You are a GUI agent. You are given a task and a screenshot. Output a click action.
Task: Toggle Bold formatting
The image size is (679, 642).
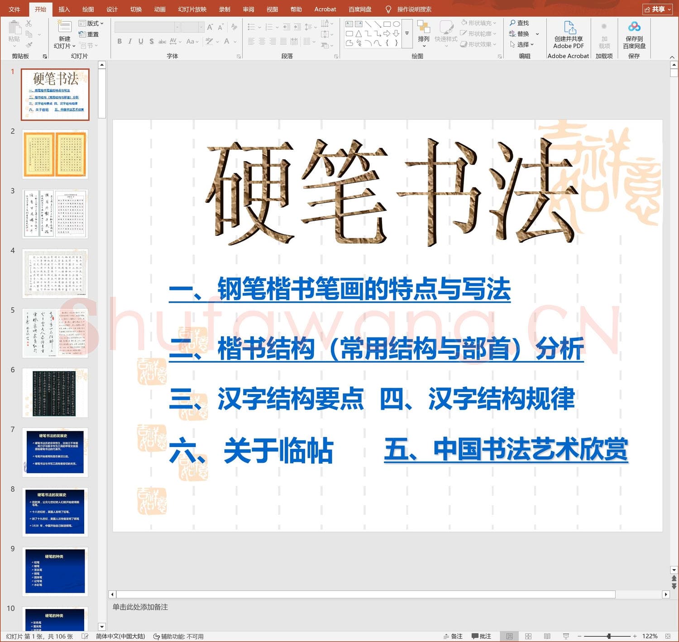pyautogui.click(x=120, y=41)
